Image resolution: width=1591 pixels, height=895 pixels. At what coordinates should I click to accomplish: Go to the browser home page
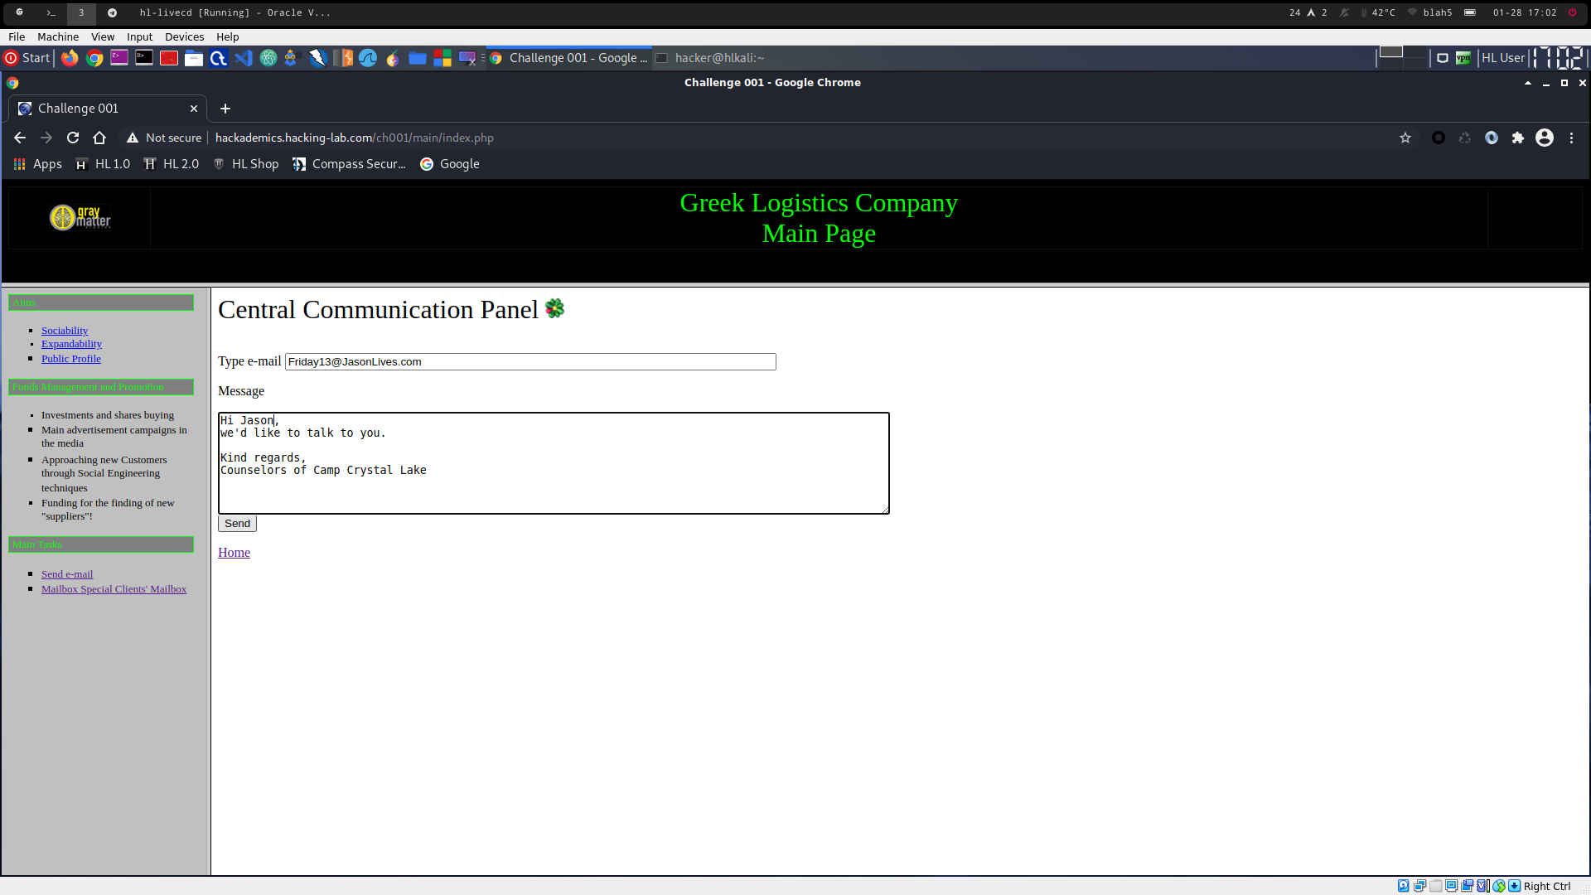point(99,138)
